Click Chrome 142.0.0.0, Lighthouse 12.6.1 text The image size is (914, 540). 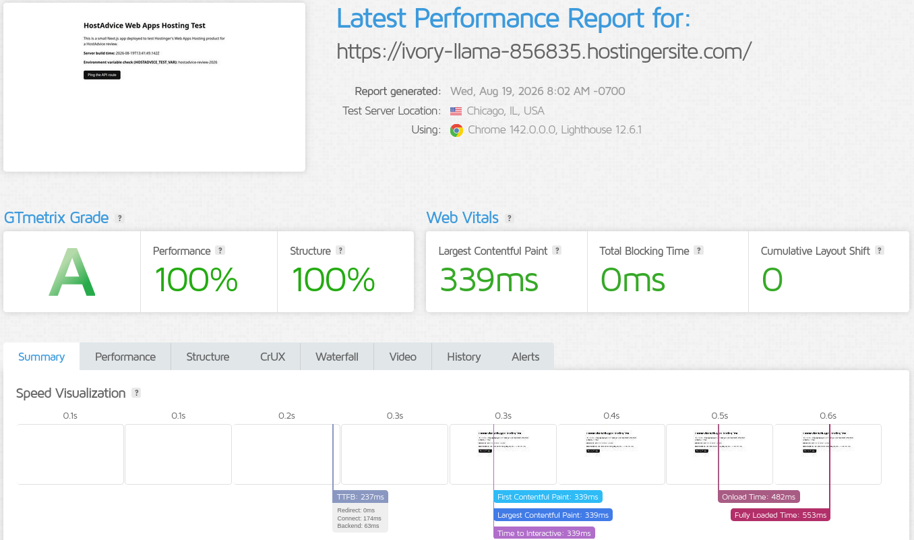click(x=555, y=129)
